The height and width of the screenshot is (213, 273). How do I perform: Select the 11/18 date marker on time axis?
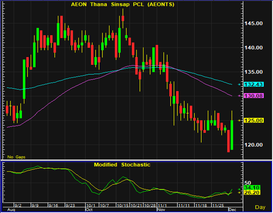pos(201,206)
